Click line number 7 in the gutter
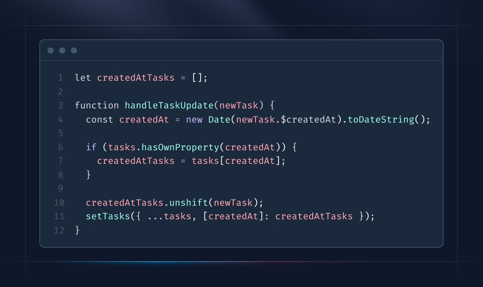Image resolution: width=483 pixels, height=287 pixels. (x=61, y=161)
